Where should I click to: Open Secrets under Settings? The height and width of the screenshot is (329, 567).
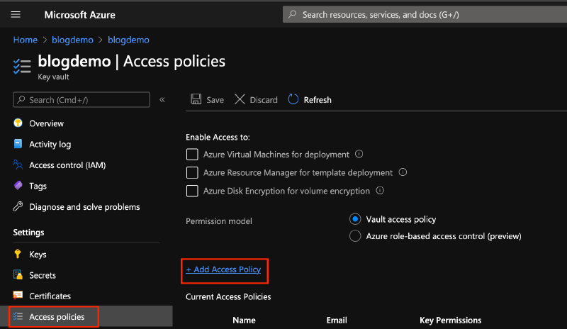tap(43, 275)
